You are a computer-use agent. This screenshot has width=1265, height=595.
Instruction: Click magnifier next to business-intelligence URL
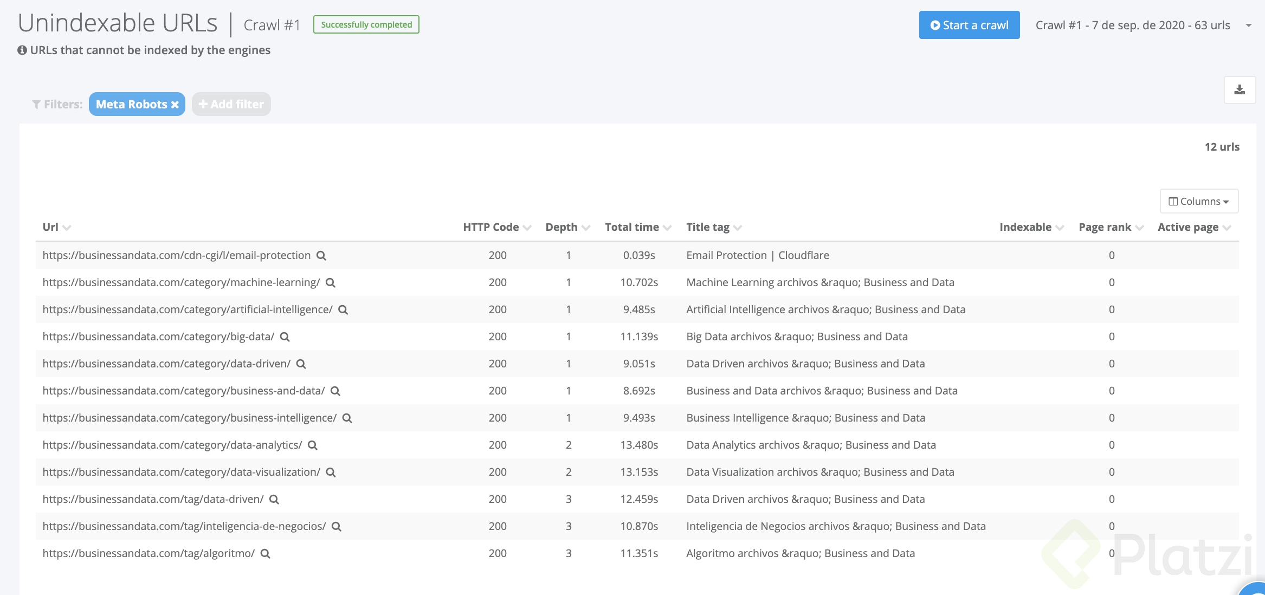pyautogui.click(x=347, y=418)
